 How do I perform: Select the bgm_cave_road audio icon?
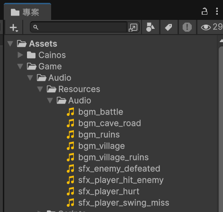71,123
